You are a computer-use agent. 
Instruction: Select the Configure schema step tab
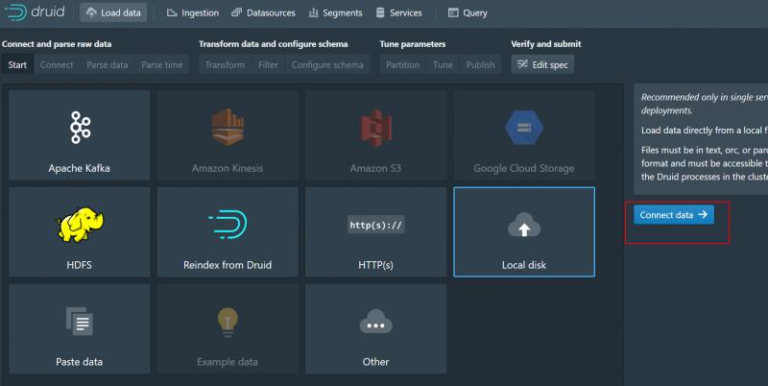coord(327,64)
